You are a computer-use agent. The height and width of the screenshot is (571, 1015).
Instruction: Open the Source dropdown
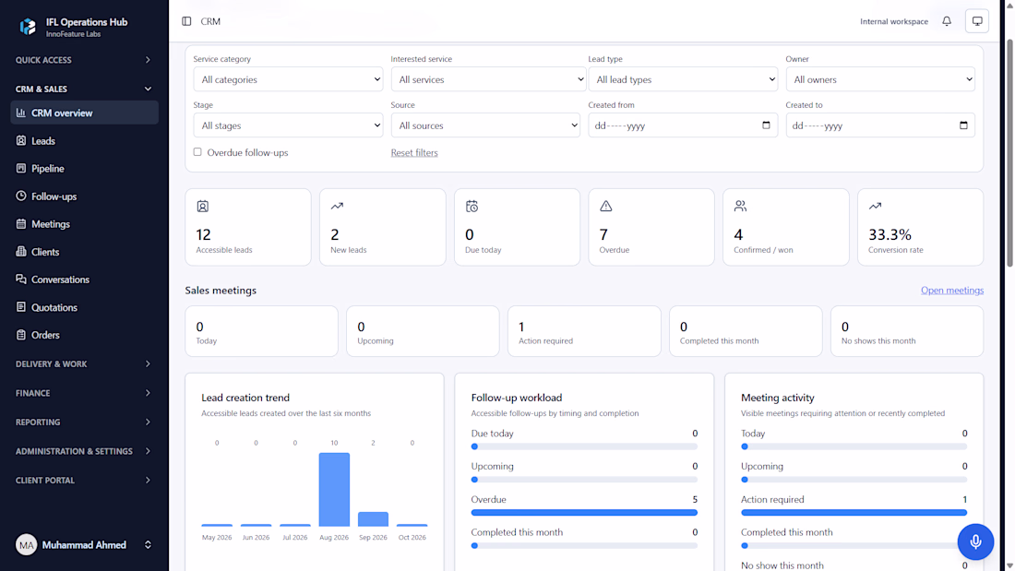click(x=485, y=125)
